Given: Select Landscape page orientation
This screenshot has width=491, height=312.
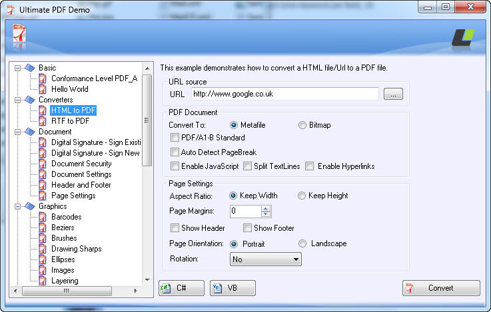Looking at the screenshot, I should (x=302, y=243).
